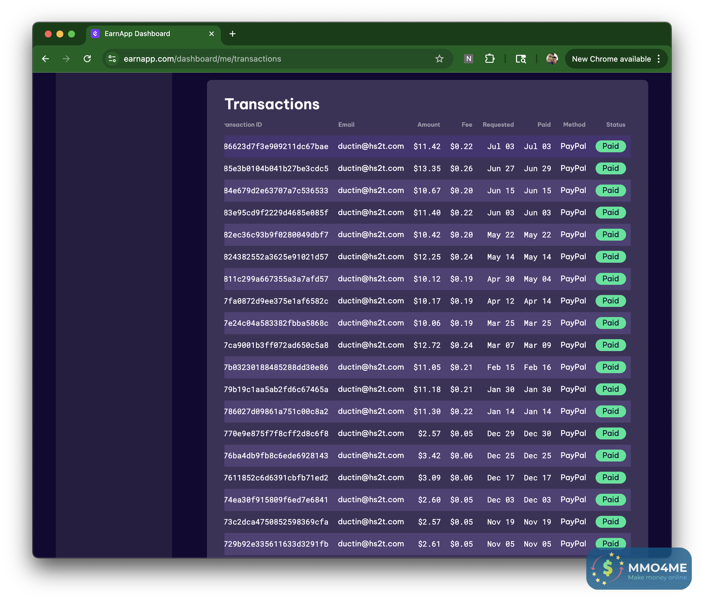Select the EarnApp Dashboard tab

click(137, 34)
